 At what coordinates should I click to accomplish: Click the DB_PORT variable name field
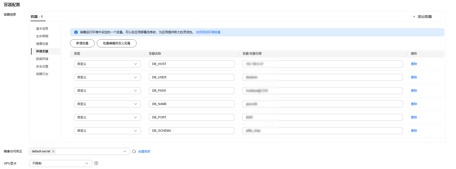point(191,117)
